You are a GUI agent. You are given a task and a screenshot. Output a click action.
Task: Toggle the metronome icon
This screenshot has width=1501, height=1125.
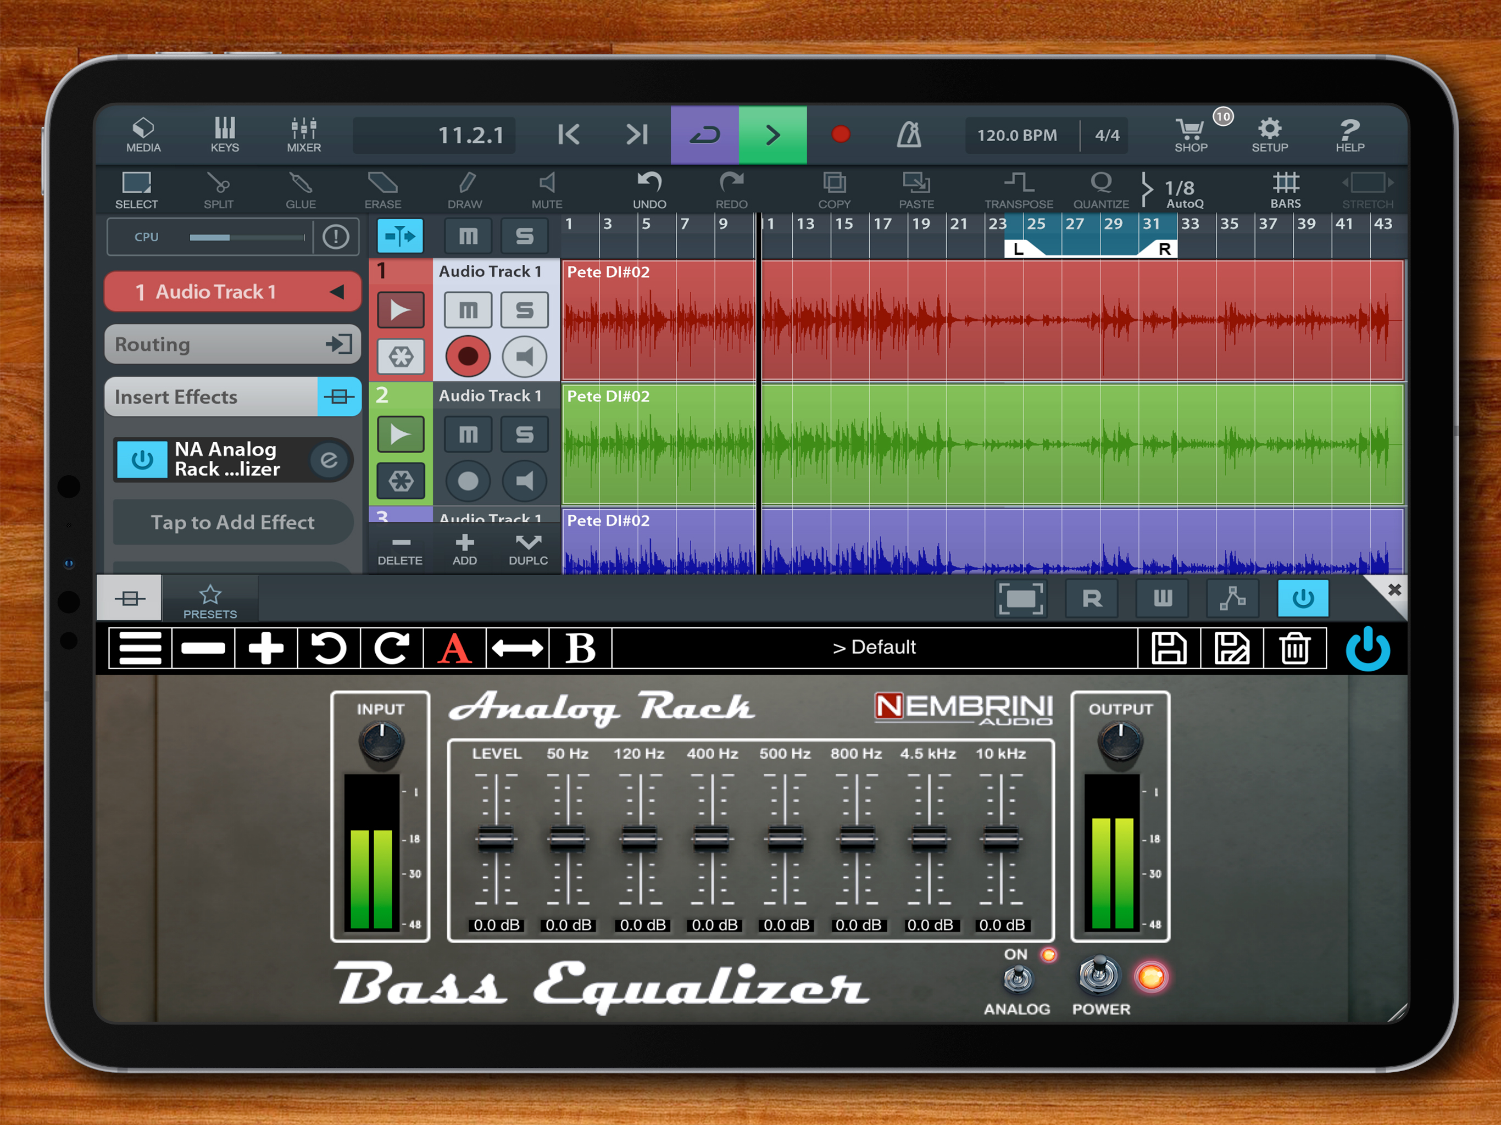[x=909, y=135]
